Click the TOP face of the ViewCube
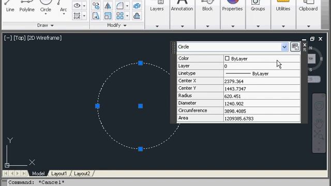Image resolution: width=331 pixels, height=186 pixels. point(311,59)
